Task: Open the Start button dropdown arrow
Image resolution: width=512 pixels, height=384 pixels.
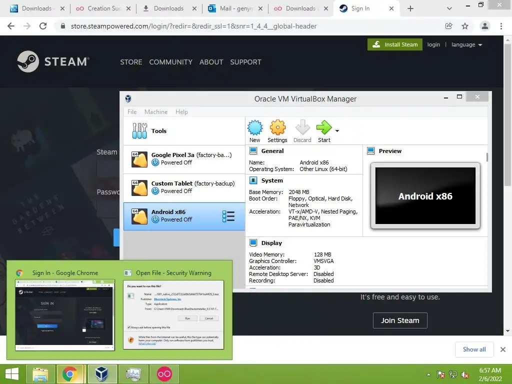Action: [x=337, y=131]
